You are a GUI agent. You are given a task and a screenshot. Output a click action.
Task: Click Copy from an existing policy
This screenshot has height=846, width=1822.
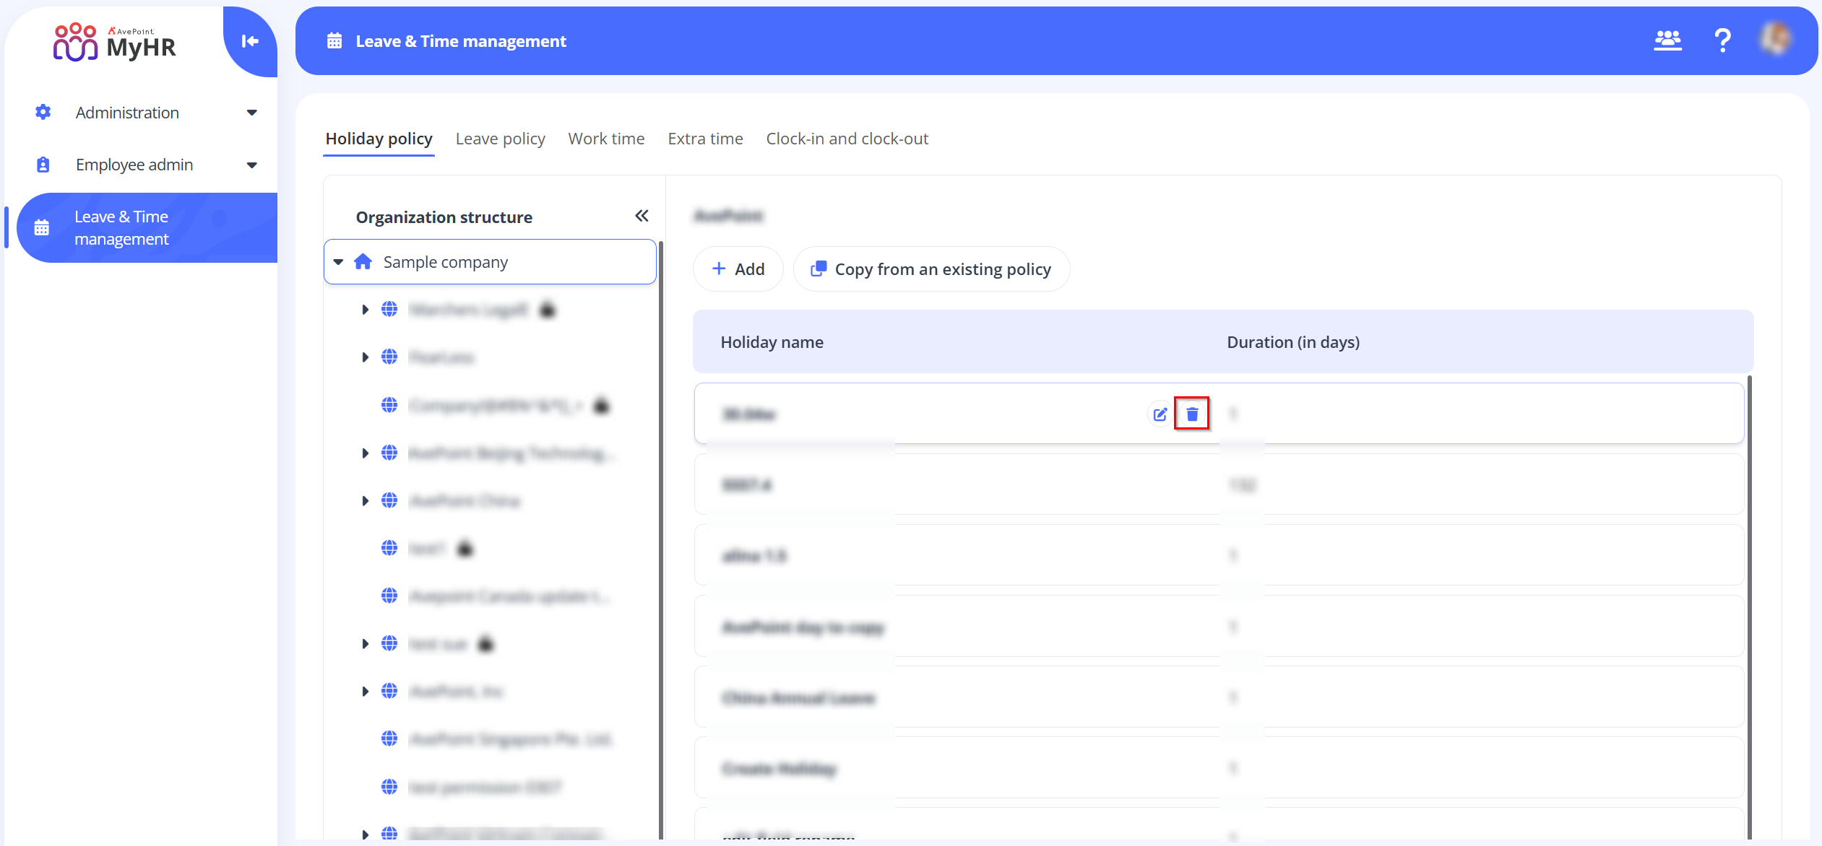click(x=931, y=269)
